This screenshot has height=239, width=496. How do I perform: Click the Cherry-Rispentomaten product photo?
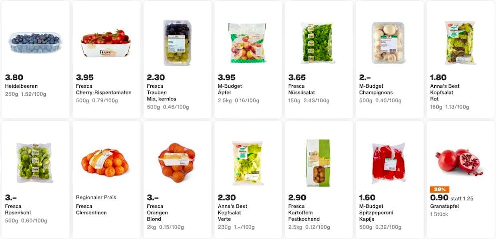[106, 43]
